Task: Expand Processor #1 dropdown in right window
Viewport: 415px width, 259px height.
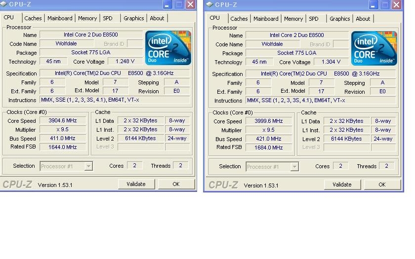Action: (x=294, y=167)
